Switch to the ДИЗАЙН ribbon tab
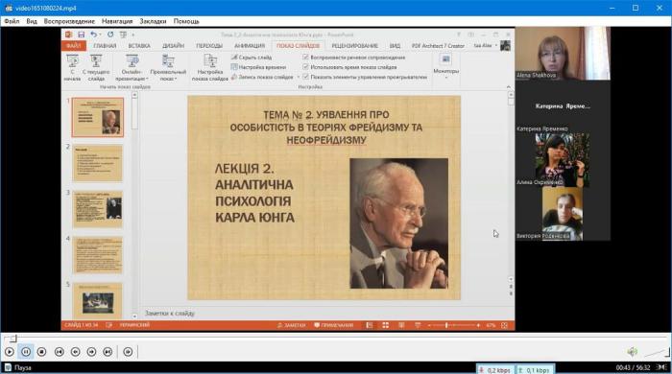The width and height of the screenshot is (672, 374). pos(173,46)
